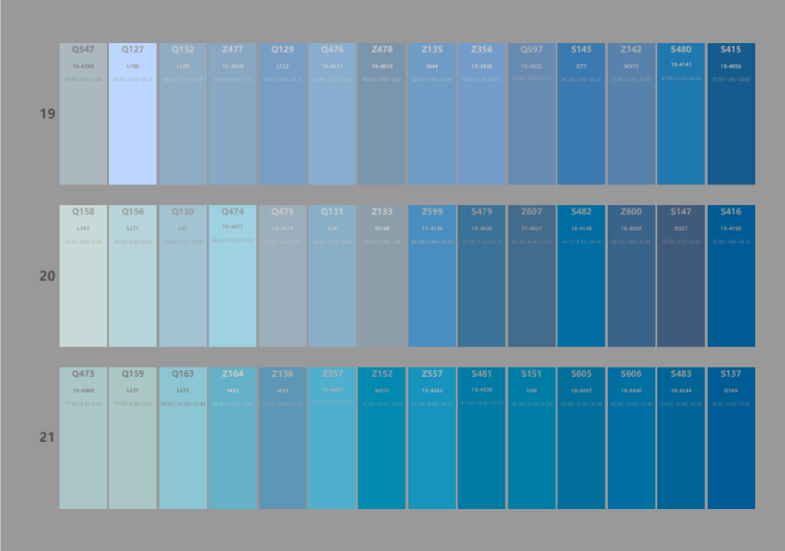785x551 pixels.
Task: Select the S605 swatch
Action: [x=581, y=438]
